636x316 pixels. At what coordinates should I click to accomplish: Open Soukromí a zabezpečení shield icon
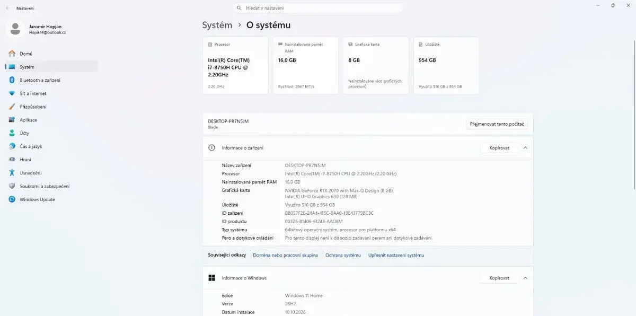12,186
